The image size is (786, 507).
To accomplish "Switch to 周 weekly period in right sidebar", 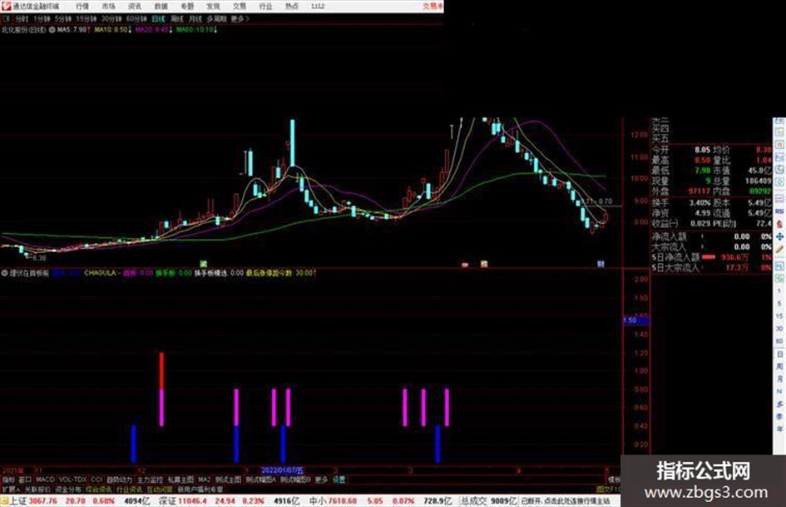I will (779, 366).
